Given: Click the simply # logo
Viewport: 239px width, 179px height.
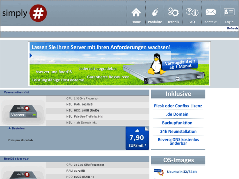Looking at the screenshot, I should click(25, 13).
